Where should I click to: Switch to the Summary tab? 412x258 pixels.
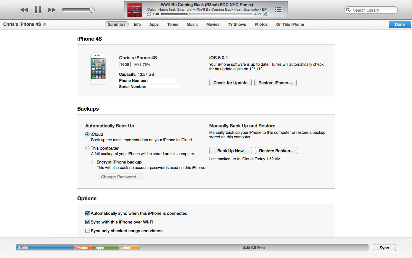click(117, 24)
